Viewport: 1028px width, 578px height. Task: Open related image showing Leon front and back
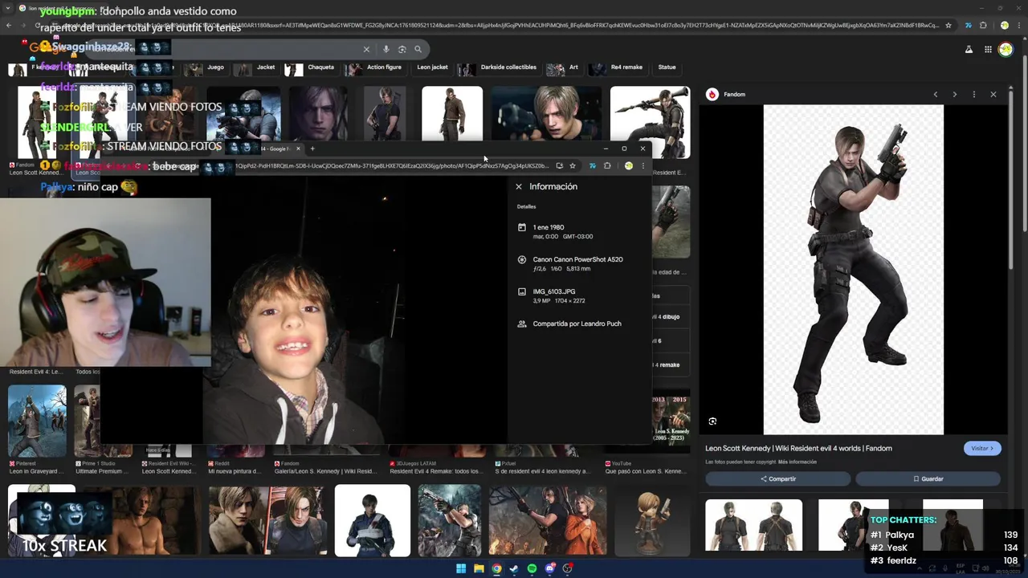[x=753, y=525]
